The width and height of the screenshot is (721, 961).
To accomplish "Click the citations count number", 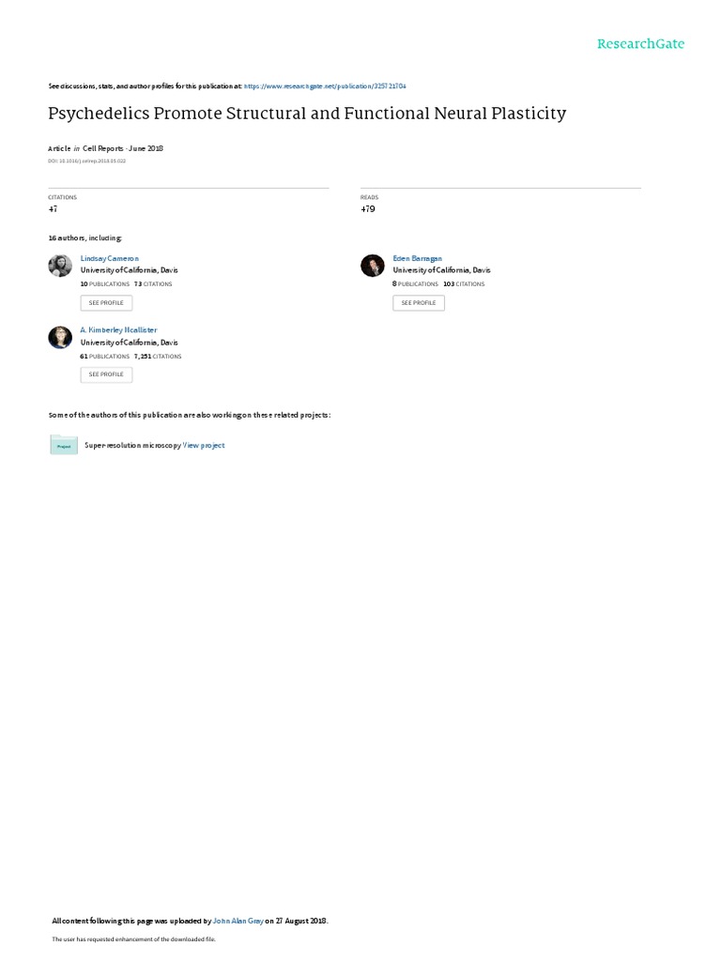I will point(53,208).
